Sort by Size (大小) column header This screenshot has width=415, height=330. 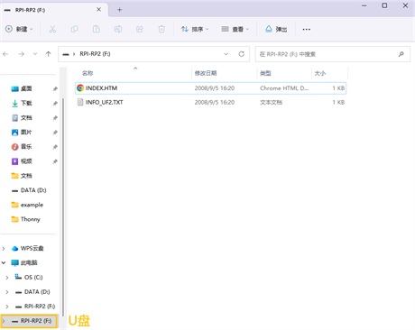(320, 73)
